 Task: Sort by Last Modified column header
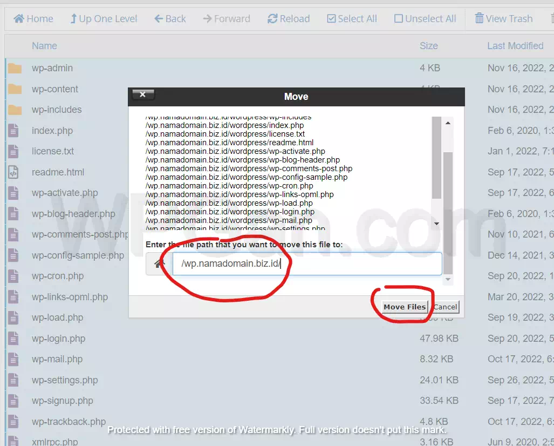click(x=515, y=46)
